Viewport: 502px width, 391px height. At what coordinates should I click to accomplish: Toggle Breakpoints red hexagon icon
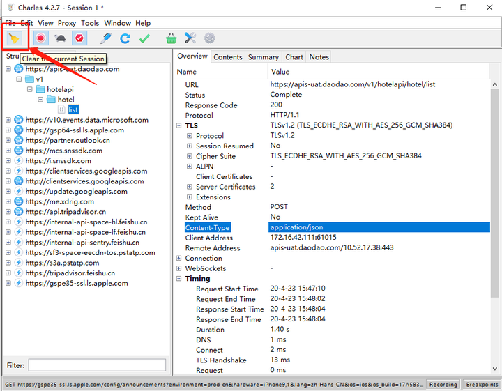(x=79, y=38)
